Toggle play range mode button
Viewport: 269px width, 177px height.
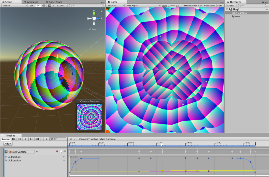(46, 139)
